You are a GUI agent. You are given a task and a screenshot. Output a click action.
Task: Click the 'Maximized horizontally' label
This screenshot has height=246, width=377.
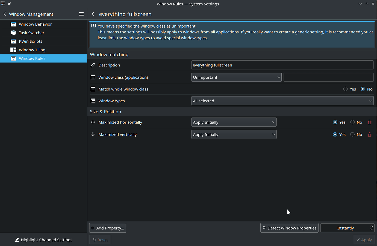[120, 122]
